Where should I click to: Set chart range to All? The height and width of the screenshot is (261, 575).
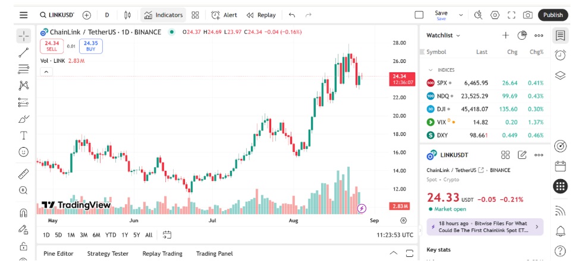[149, 235]
